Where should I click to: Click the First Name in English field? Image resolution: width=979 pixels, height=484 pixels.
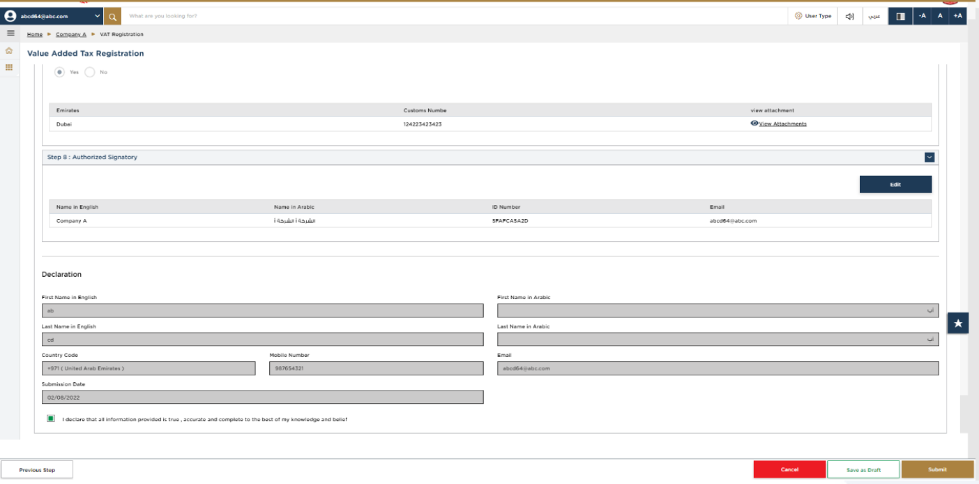(263, 310)
